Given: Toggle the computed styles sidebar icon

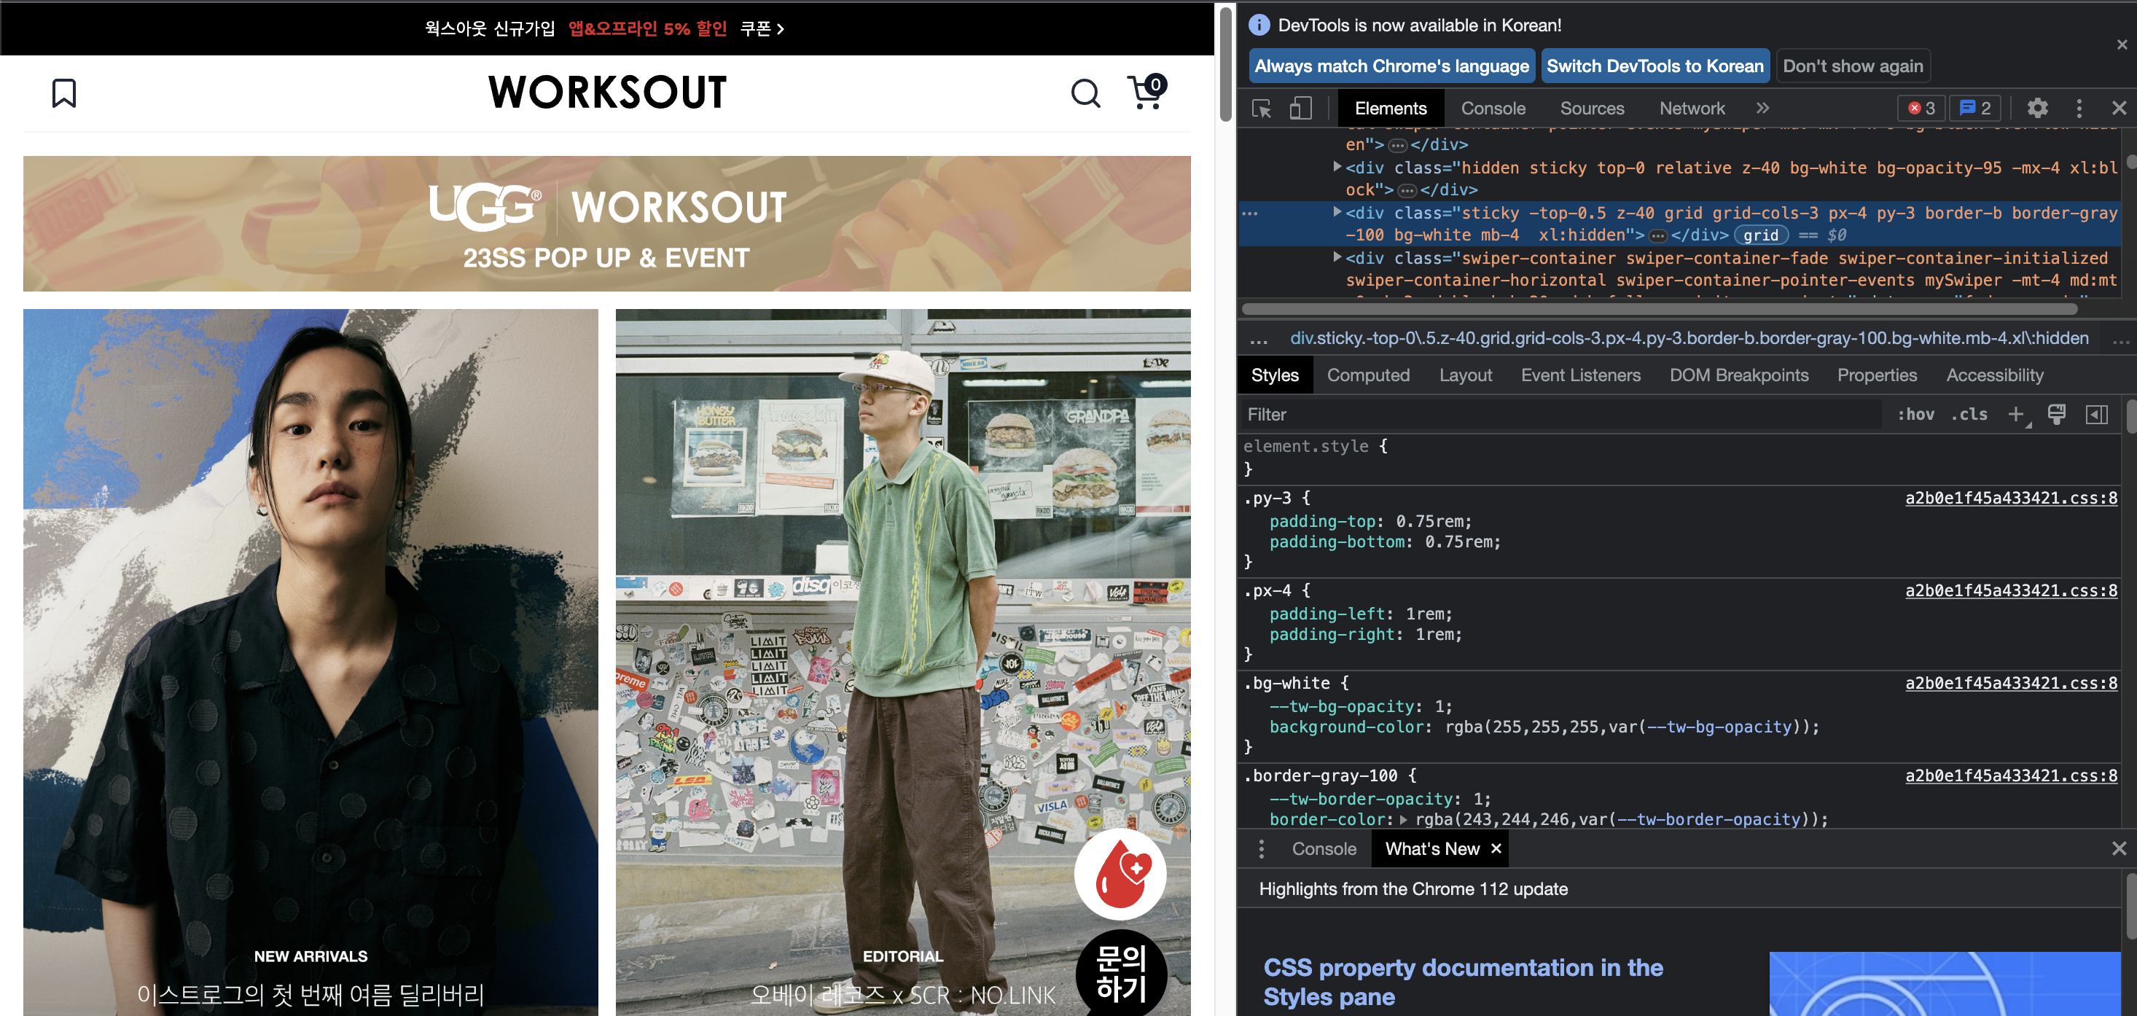Looking at the screenshot, I should click(x=2096, y=415).
